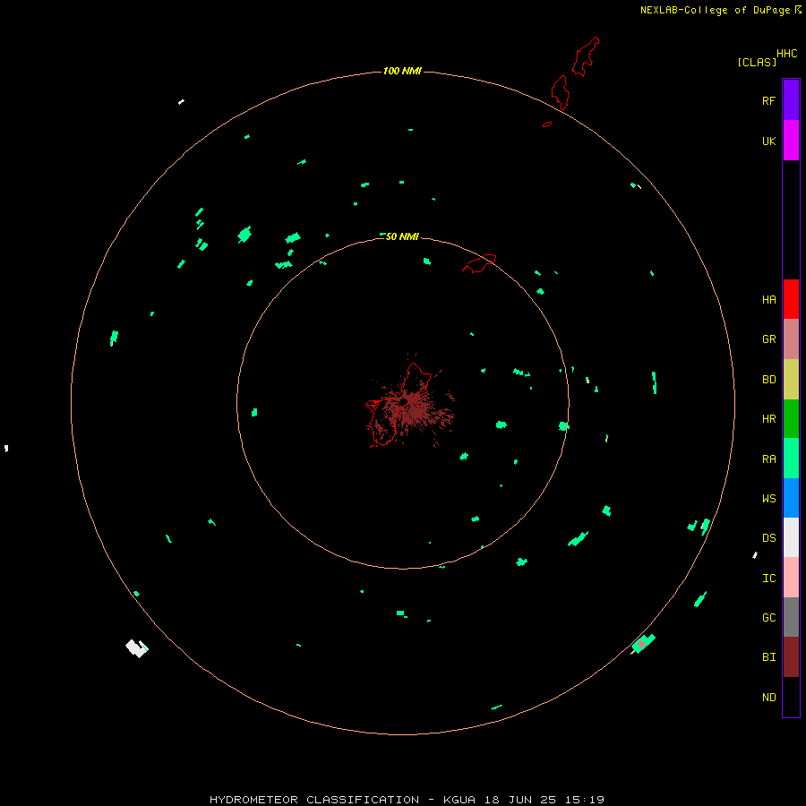
Task: Click the DS white legend swatch
Action: click(791, 537)
